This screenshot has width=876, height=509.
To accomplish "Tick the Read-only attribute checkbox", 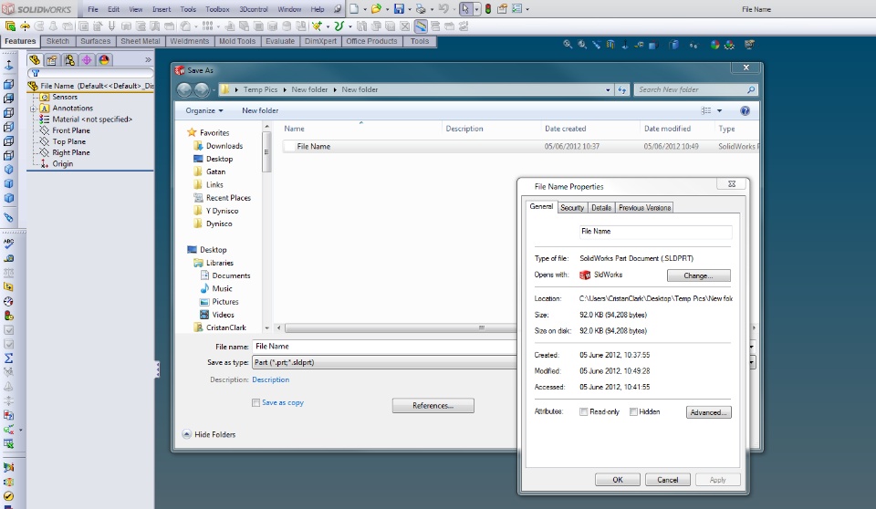I will click(x=583, y=411).
